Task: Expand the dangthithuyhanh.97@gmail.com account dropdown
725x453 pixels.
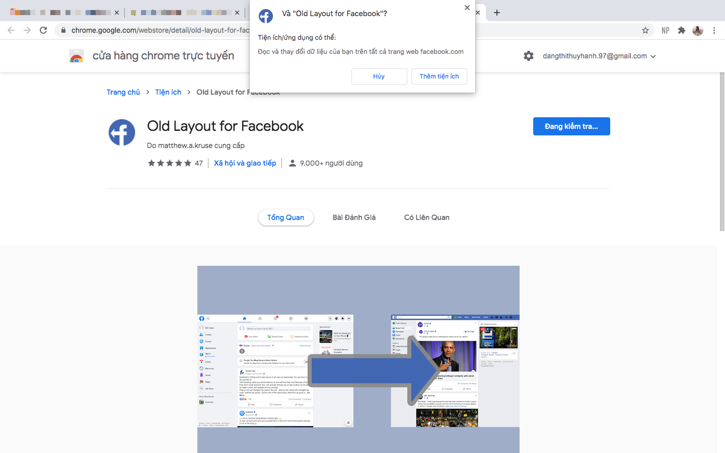Action: 599,56
